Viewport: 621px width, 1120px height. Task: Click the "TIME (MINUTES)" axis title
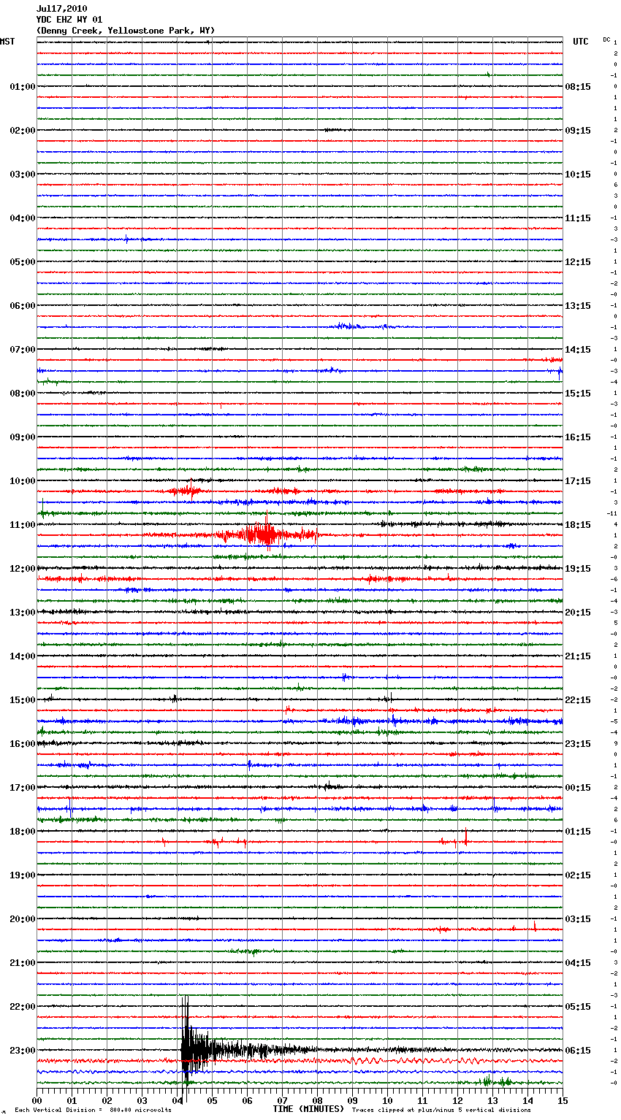[x=308, y=1109]
